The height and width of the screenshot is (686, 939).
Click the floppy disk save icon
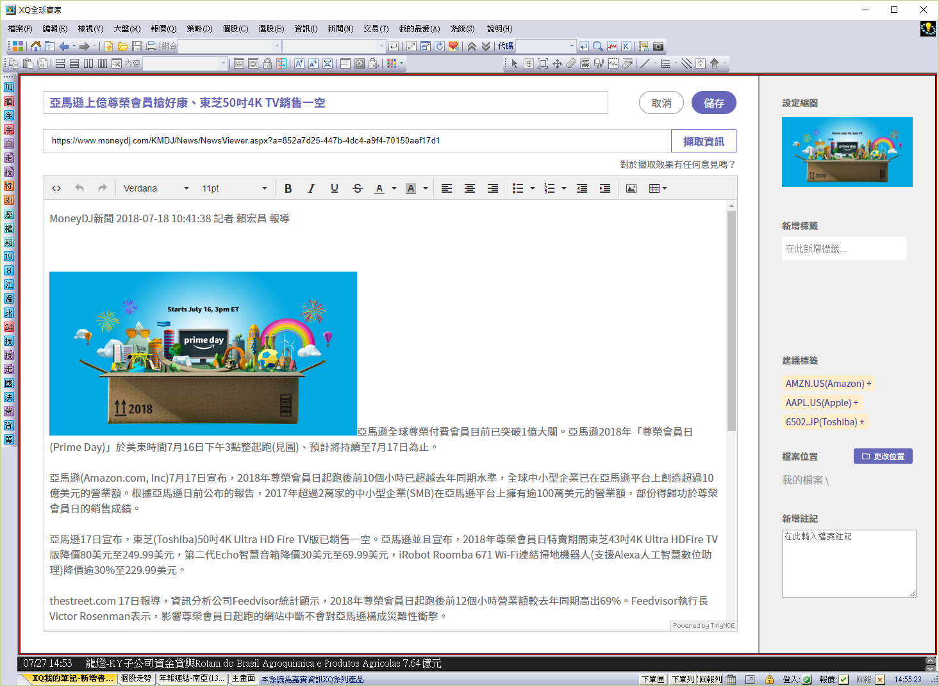point(137,46)
